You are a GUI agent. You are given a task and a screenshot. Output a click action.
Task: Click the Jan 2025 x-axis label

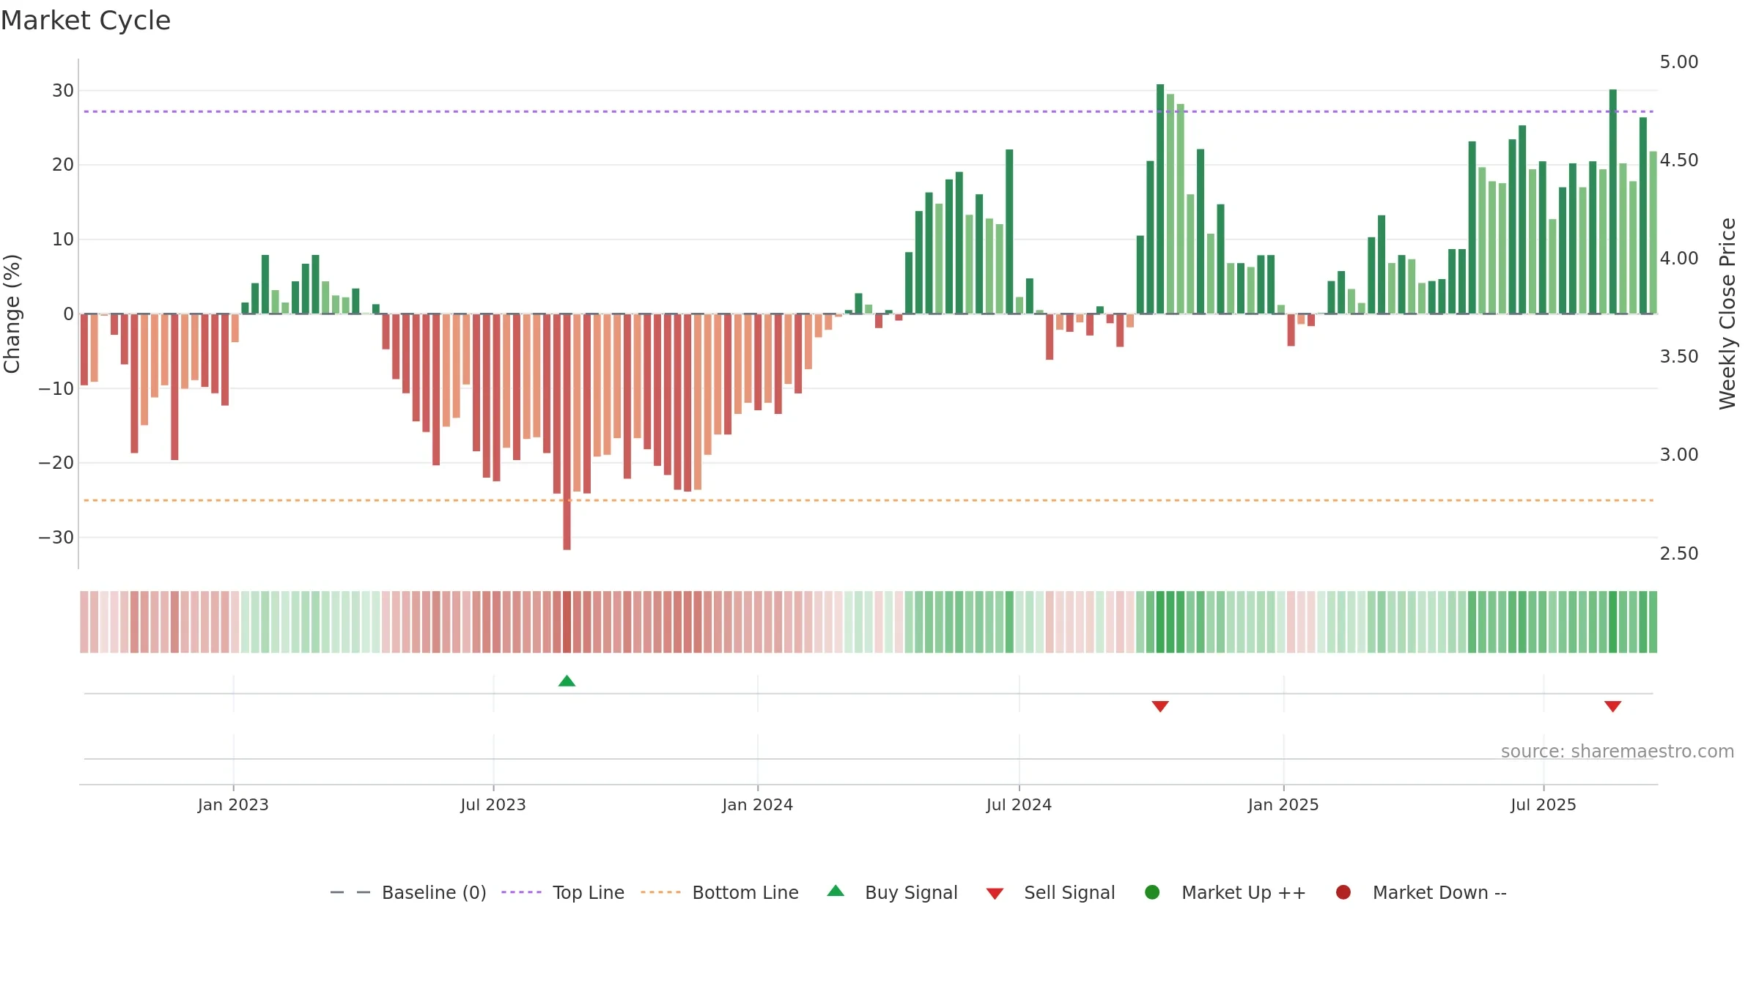[x=1283, y=805]
